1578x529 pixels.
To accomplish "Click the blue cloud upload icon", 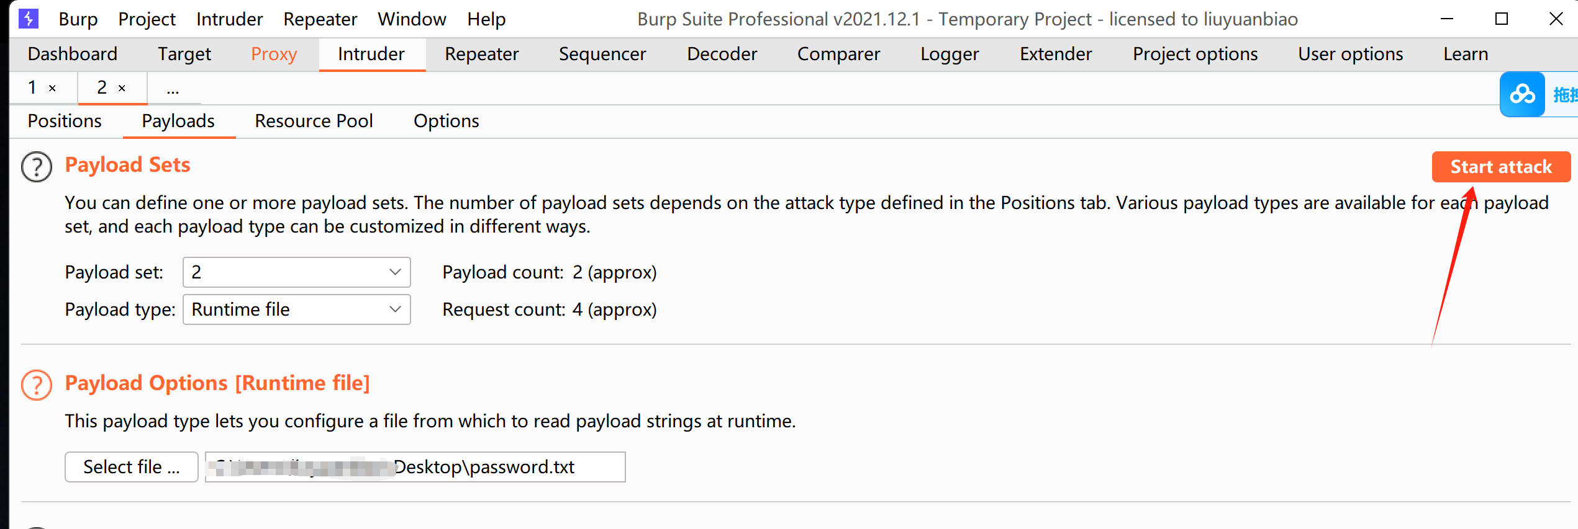I will (x=1522, y=94).
